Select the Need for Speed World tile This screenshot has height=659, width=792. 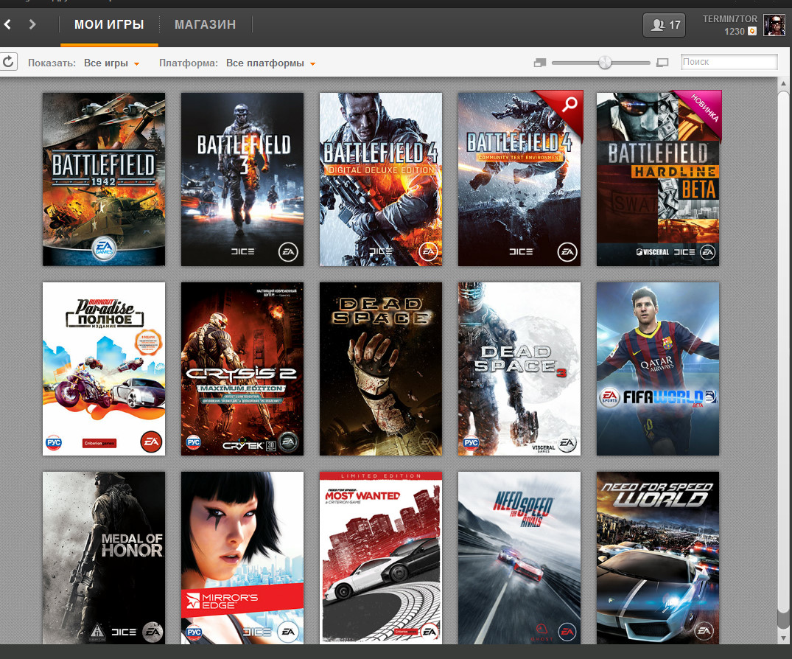point(658,558)
